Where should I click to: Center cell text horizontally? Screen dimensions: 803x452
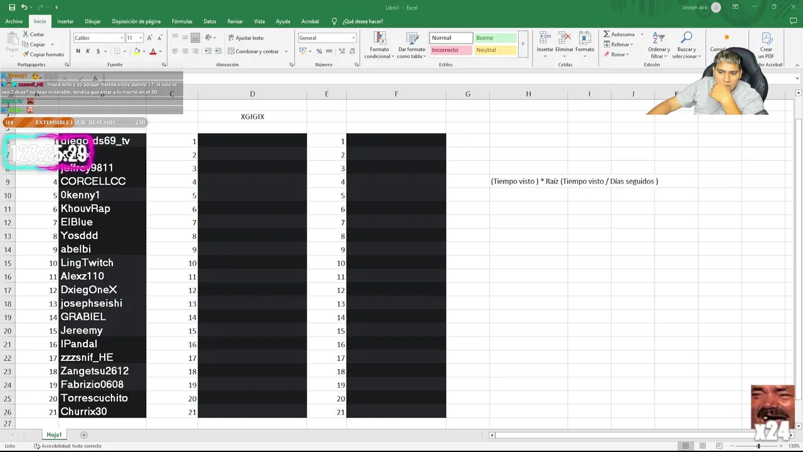click(x=185, y=51)
